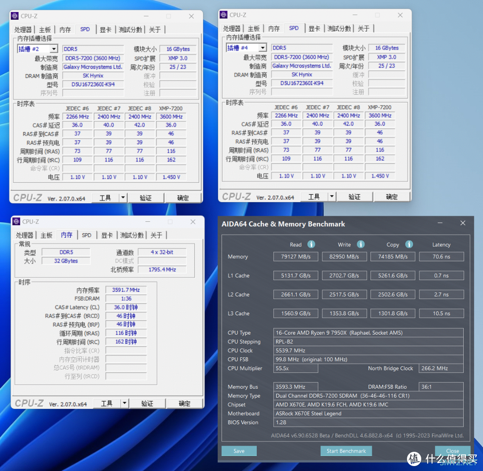This screenshot has height=471, width=483.
Task: Click XMP-7200 voltage 1.450 V in slot #2 window
Action: pos(171,177)
